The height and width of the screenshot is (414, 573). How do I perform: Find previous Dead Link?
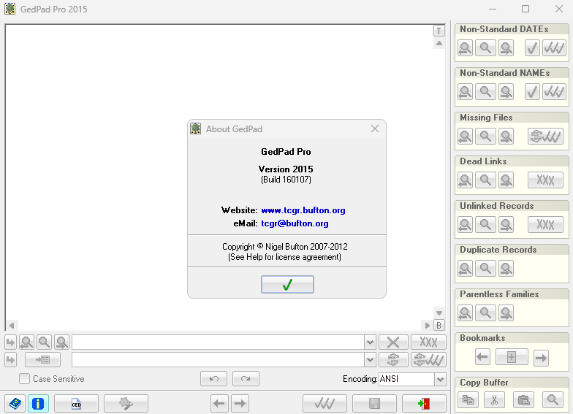pyautogui.click(x=465, y=180)
